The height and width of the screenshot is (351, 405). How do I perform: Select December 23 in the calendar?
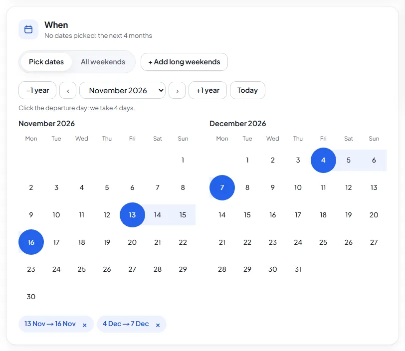pyautogui.click(x=273, y=242)
